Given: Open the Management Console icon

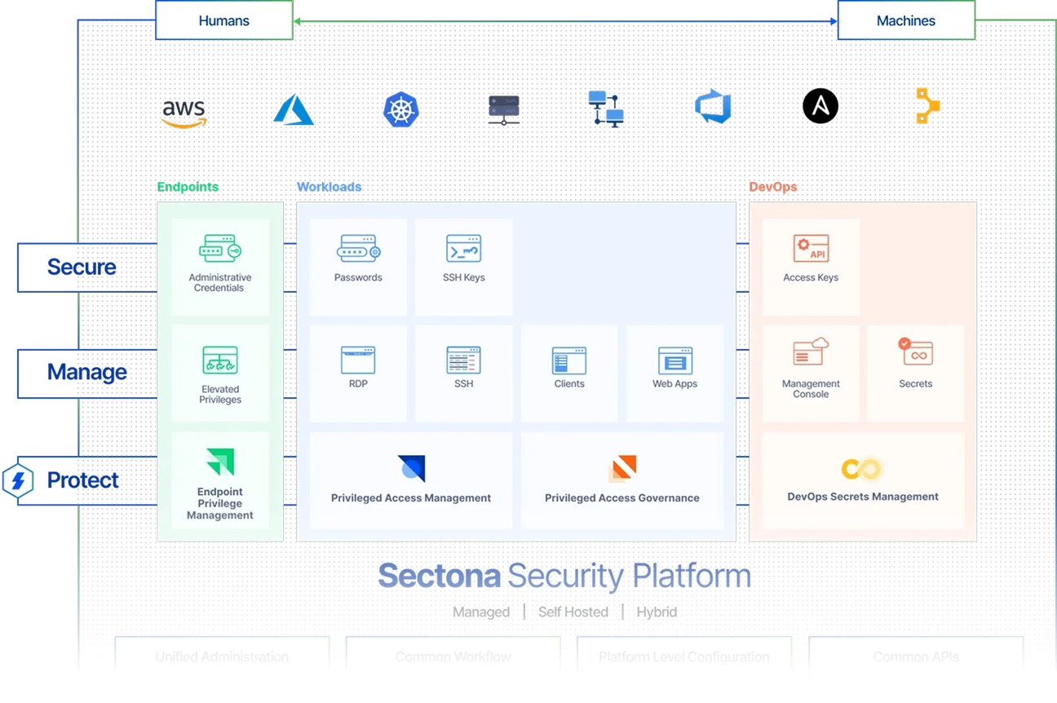Looking at the screenshot, I should click(x=811, y=352).
